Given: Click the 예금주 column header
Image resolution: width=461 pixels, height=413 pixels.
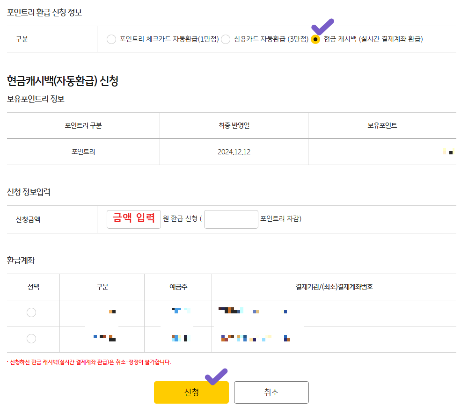Looking at the screenshot, I should pyautogui.click(x=178, y=287).
